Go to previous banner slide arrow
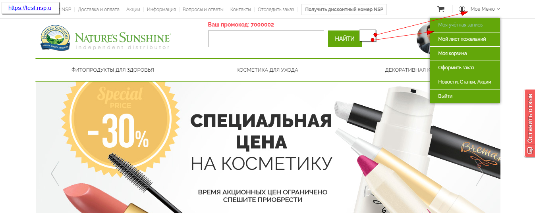Viewport: 535px width, 213px height. [55, 173]
